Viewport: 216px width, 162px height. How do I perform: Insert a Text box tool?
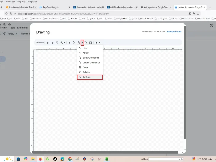[86, 43]
